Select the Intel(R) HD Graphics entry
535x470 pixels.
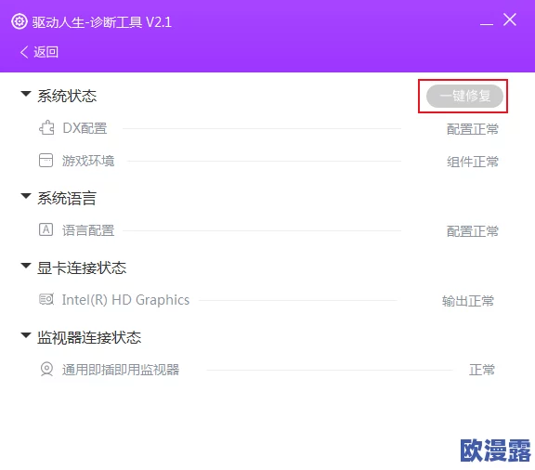tap(125, 300)
